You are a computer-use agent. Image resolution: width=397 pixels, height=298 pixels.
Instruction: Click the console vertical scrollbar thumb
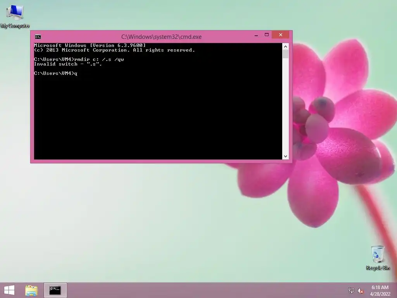(285, 54)
